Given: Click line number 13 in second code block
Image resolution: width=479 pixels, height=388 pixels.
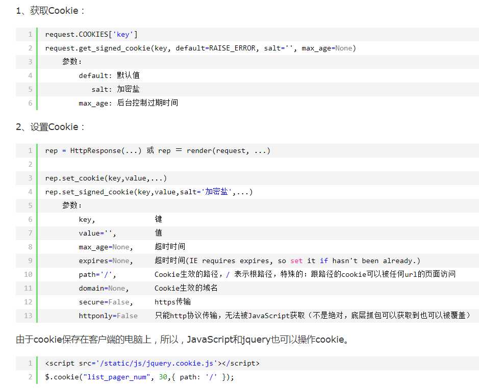Looking at the screenshot, I should click(x=28, y=315).
